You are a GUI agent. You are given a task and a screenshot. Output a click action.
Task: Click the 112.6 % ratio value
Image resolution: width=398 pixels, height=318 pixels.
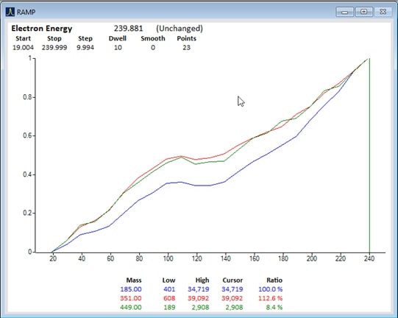(270, 298)
